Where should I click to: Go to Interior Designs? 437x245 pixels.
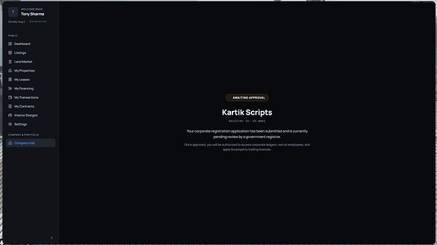[30, 115]
